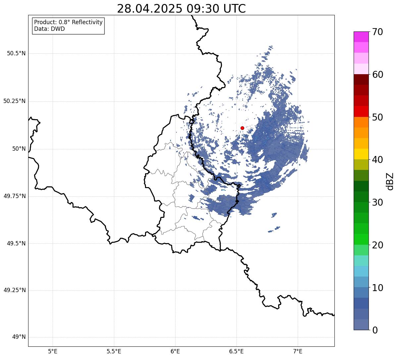Click the 10 colorbar tick label

pyautogui.click(x=377, y=288)
